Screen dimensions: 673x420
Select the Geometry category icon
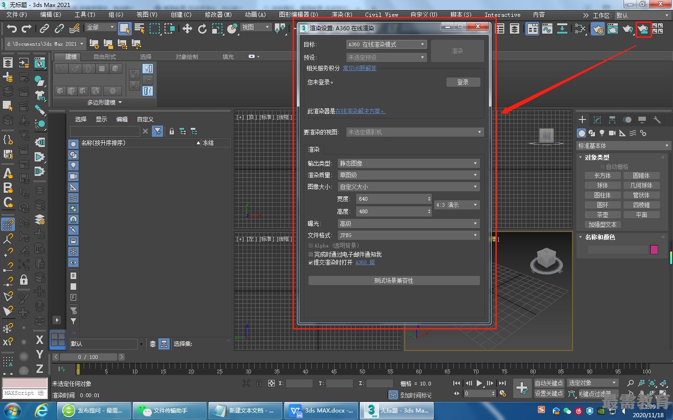coord(581,133)
